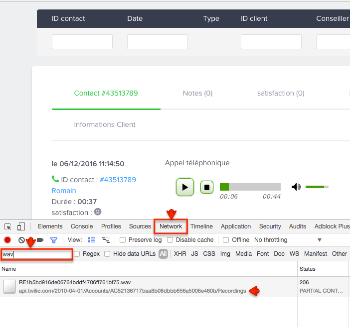Switch to the Console tab
Screen dimensions: 350x327
(x=82, y=226)
